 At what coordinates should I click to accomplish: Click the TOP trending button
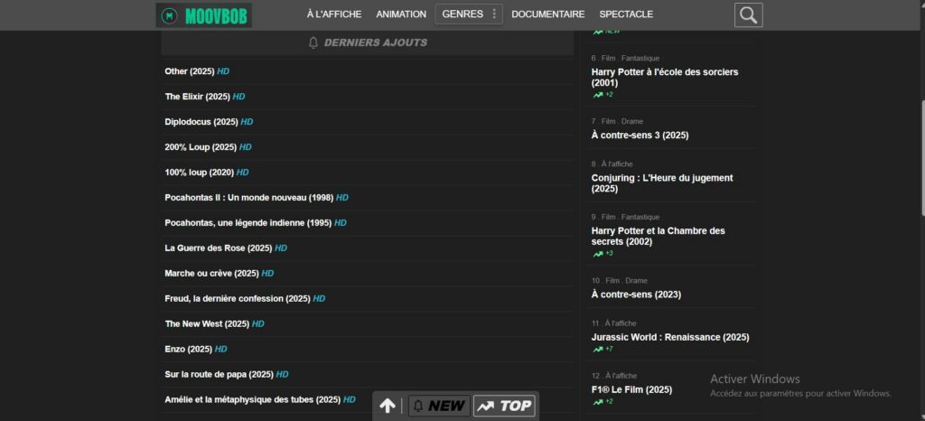point(504,406)
